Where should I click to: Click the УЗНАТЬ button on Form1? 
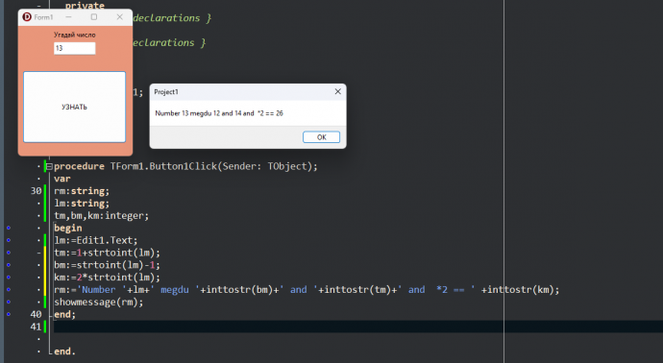[74, 107]
